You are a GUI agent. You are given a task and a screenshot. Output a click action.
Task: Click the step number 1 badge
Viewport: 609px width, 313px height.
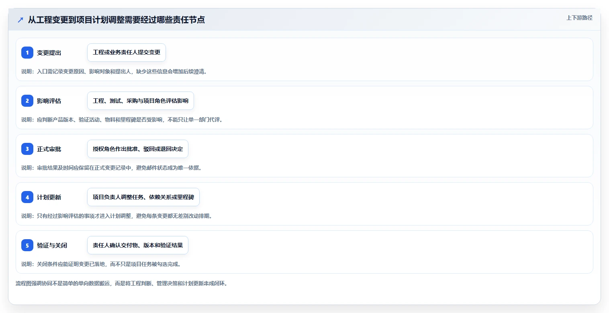click(x=27, y=53)
